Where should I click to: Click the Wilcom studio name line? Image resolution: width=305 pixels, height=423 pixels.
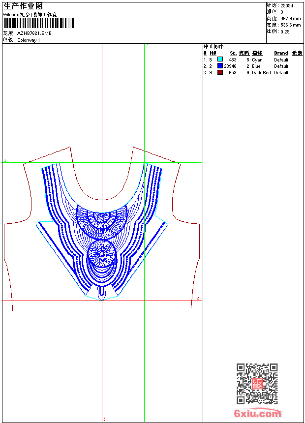tap(30, 15)
